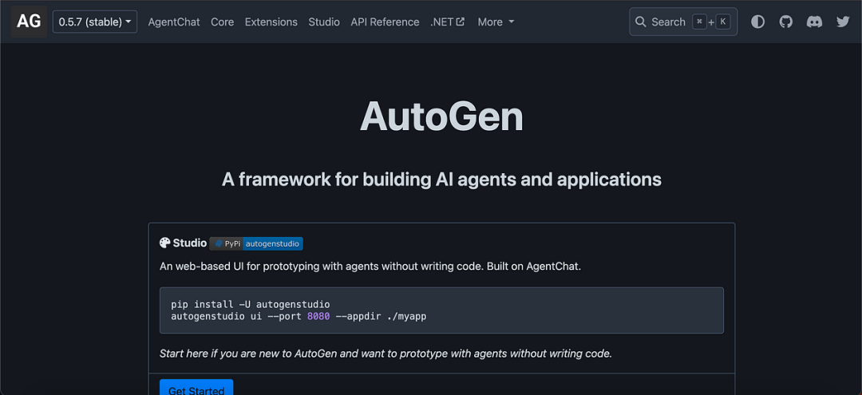Expand the More menu

click(496, 22)
